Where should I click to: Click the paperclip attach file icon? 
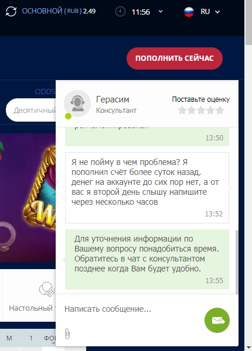[67, 334]
